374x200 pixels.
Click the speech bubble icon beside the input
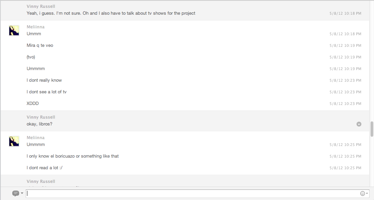(x=15, y=194)
